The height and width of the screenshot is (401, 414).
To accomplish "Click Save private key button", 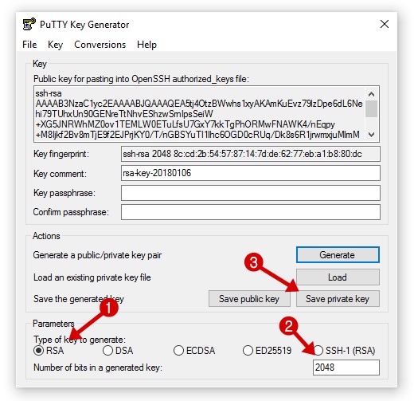I will [x=338, y=299].
